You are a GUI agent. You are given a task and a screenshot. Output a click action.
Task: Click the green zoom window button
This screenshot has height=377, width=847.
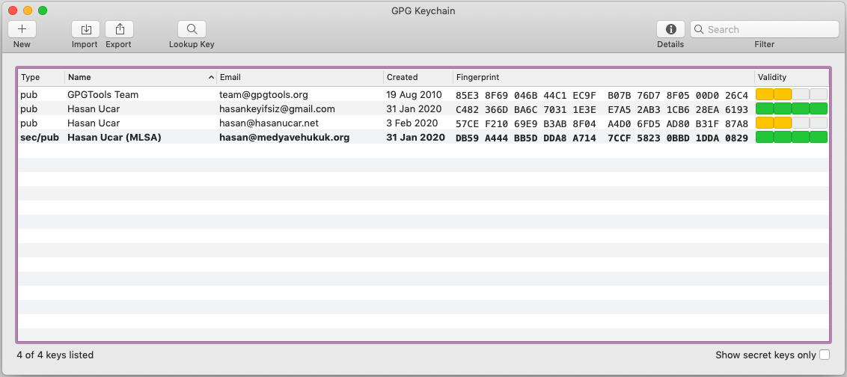[43, 10]
